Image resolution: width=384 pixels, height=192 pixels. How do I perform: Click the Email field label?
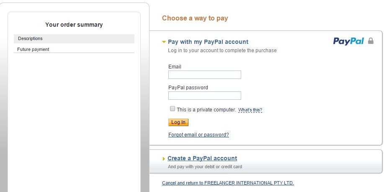point(175,67)
